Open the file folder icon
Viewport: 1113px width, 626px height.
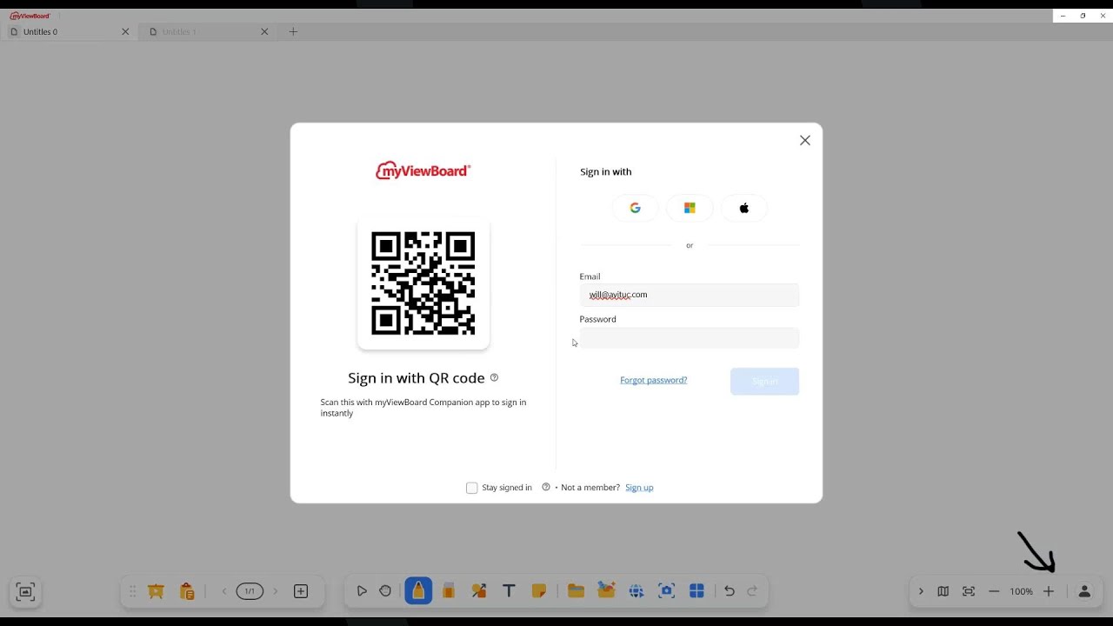pyautogui.click(x=576, y=591)
